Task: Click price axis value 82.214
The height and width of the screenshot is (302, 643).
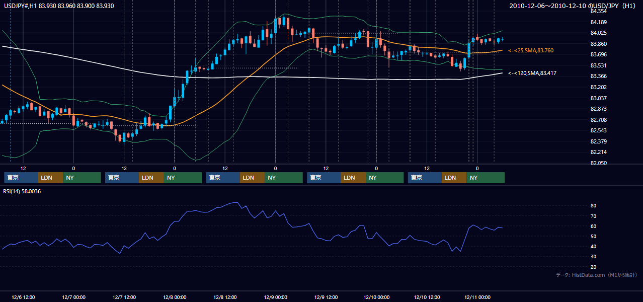Action: click(598, 152)
